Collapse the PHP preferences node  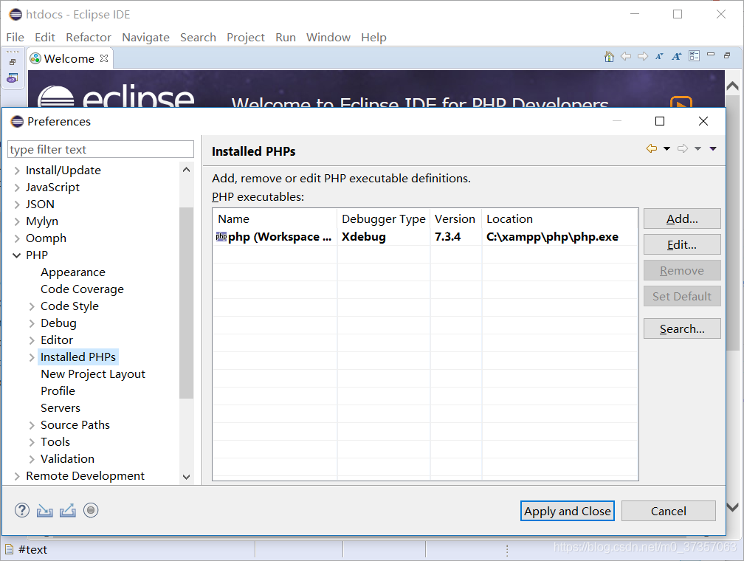(x=16, y=255)
